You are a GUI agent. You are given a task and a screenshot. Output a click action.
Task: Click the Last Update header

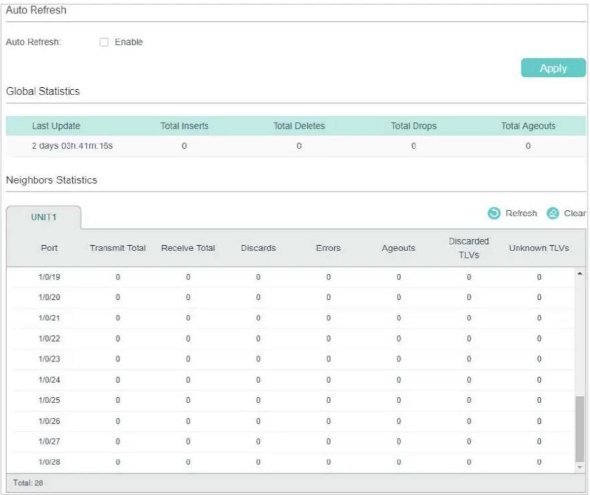(56, 126)
